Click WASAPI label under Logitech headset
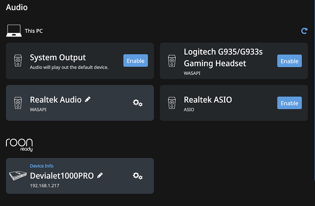 click(192, 73)
